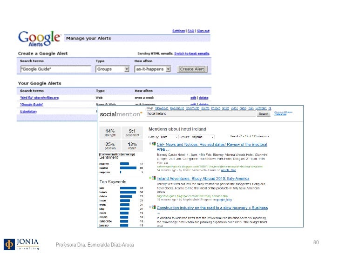Select the Audio tab in socialmention
This screenshot has width=339, height=254.
(243, 108)
